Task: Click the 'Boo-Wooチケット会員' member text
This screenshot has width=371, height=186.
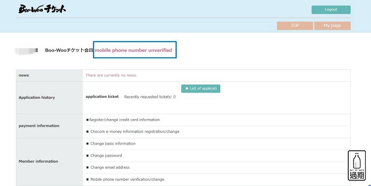Action: 69,50
